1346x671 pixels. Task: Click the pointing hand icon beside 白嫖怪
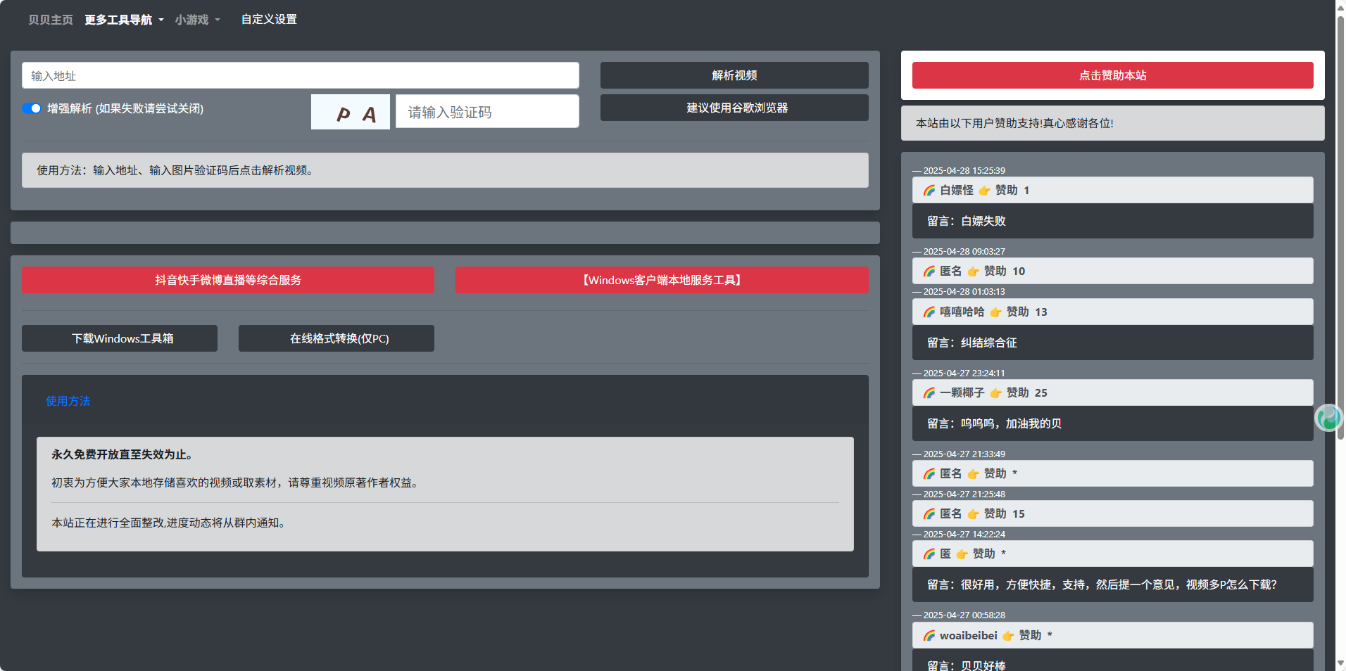coord(984,191)
